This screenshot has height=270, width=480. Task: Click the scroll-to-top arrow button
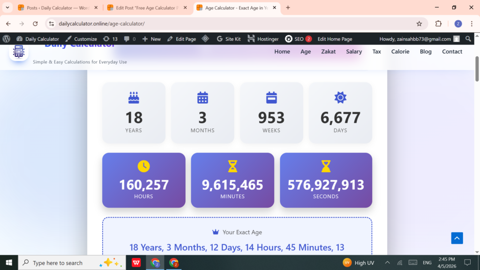pyautogui.click(x=457, y=238)
